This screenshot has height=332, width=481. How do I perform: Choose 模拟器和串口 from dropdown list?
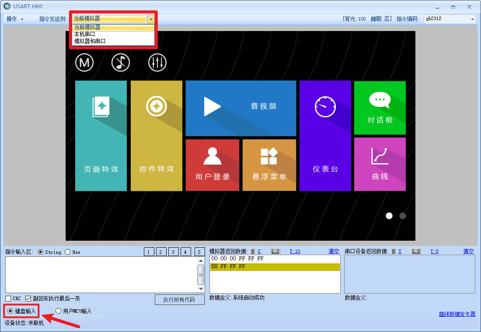[90, 41]
